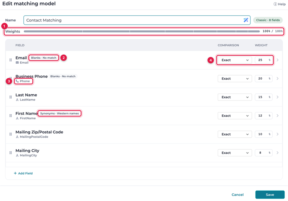Click the Classic 8 fields badge

coord(268,20)
